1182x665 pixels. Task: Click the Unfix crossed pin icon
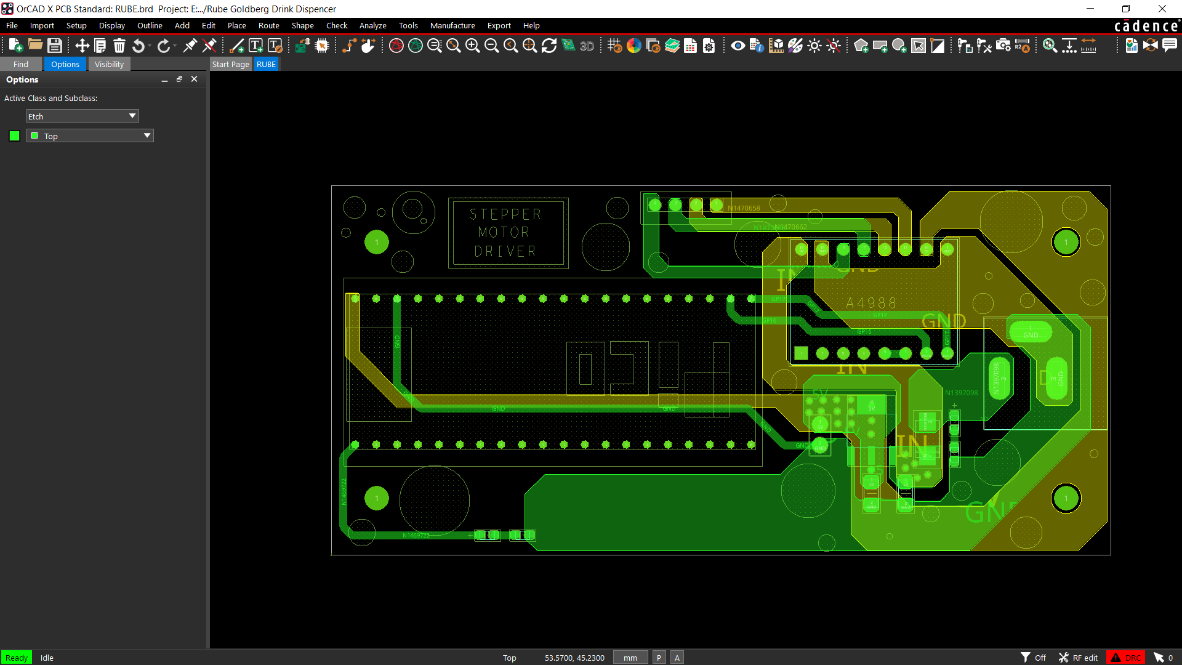click(209, 46)
